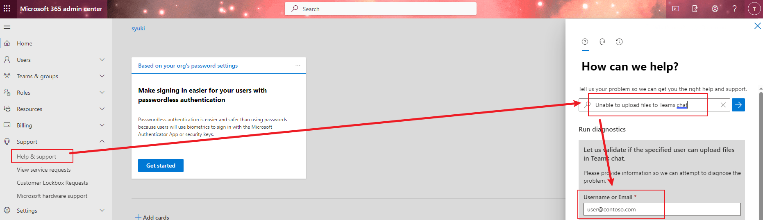Click Get started button
The height and width of the screenshot is (220, 763).
point(161,166)
